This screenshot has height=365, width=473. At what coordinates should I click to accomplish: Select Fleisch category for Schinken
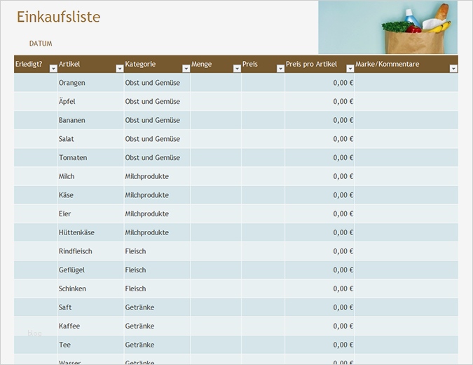(x=157, y=288)
